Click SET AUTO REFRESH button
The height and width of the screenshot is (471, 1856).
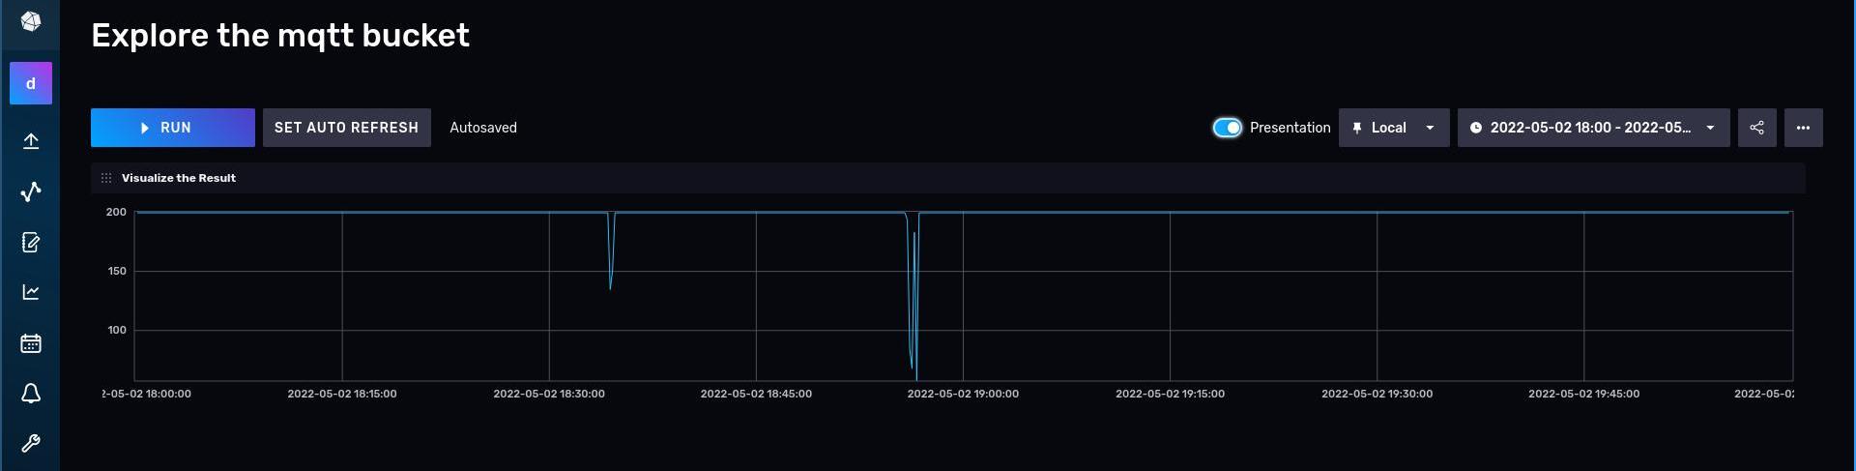click(346, 128)
